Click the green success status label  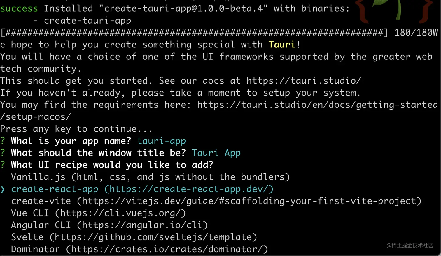pyautogui.click(x=19, y=8)
